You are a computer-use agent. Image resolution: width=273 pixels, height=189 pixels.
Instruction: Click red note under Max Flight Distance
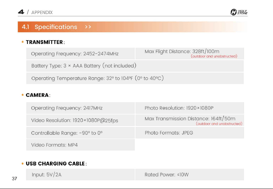[x=214, y=56]
